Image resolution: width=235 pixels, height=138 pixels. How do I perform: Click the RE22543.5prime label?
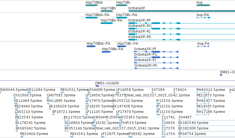(x=29, y=117)
